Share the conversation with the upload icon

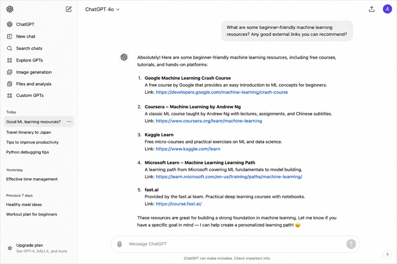(x=372, y=9)
